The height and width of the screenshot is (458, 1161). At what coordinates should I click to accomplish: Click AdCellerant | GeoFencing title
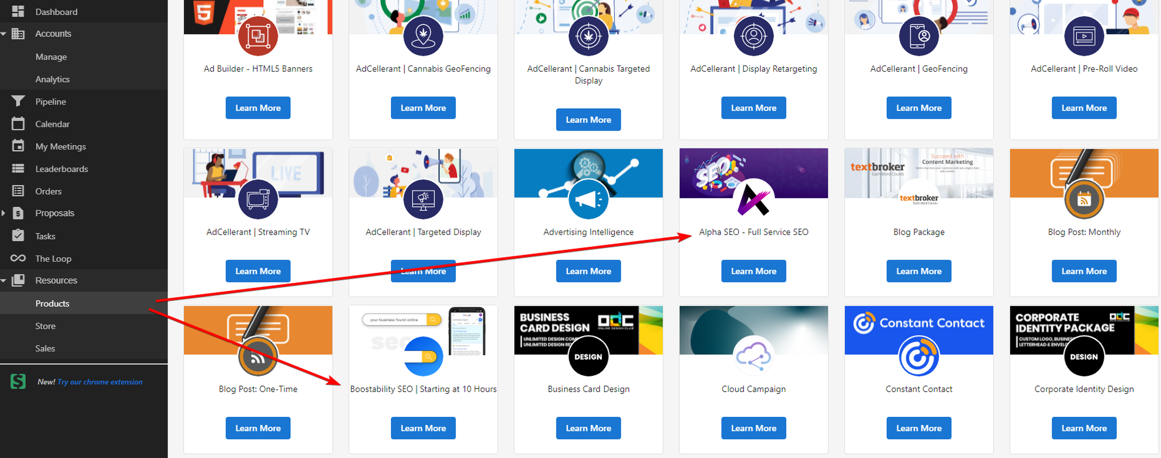pos(919,68)
